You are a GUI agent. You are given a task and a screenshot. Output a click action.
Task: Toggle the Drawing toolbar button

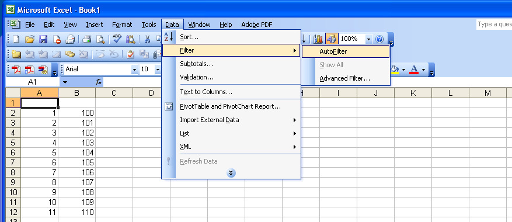(x=332, y=39)
